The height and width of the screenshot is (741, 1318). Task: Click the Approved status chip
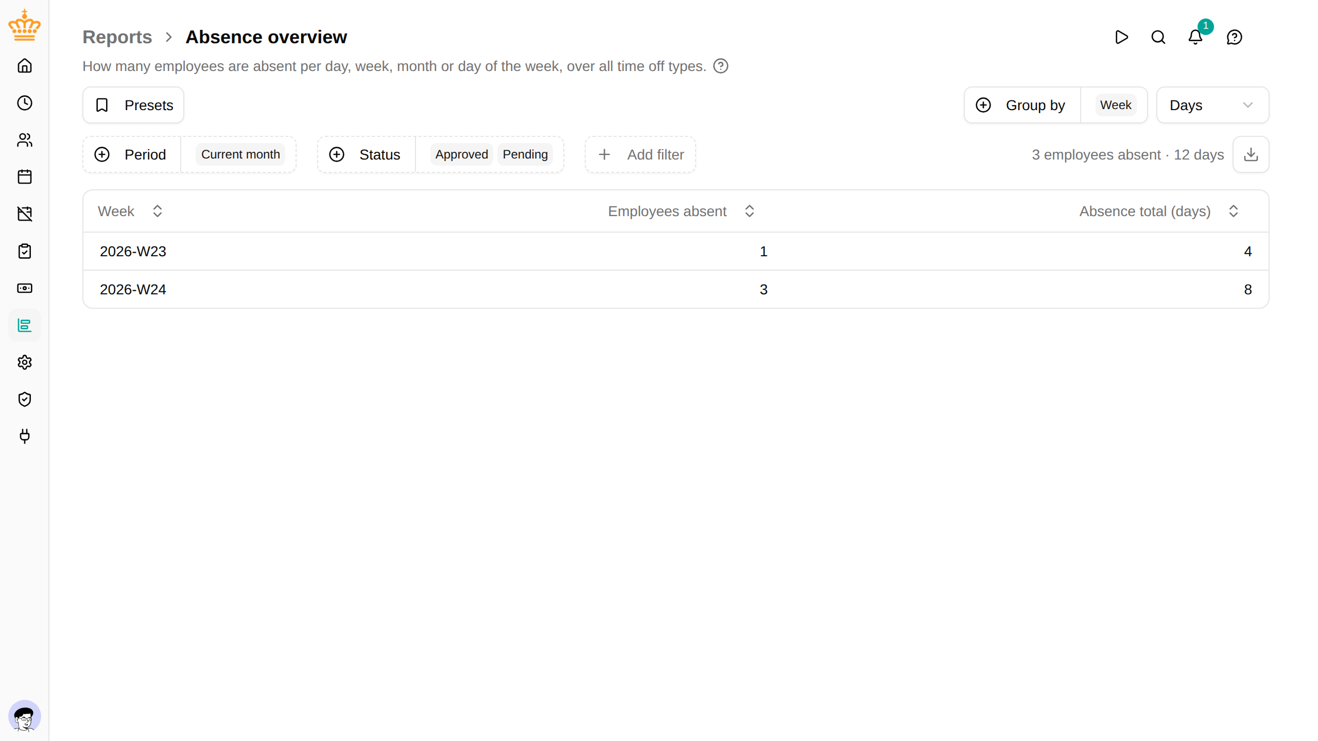click(x=461, y=154)
